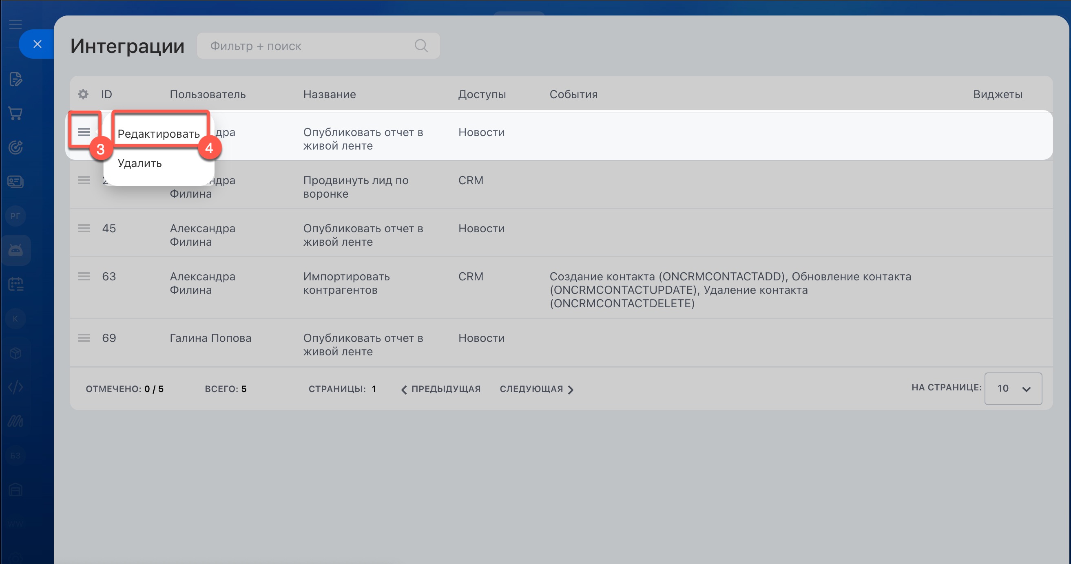The width and height of the screenshot is (1071, 564).
Task: Open the БЗ circle in sidebar
Action: point(15,456)
